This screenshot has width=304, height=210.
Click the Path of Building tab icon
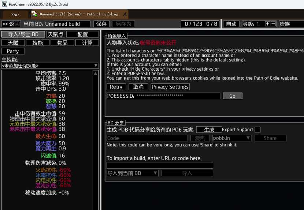click(x=34, y=14)
